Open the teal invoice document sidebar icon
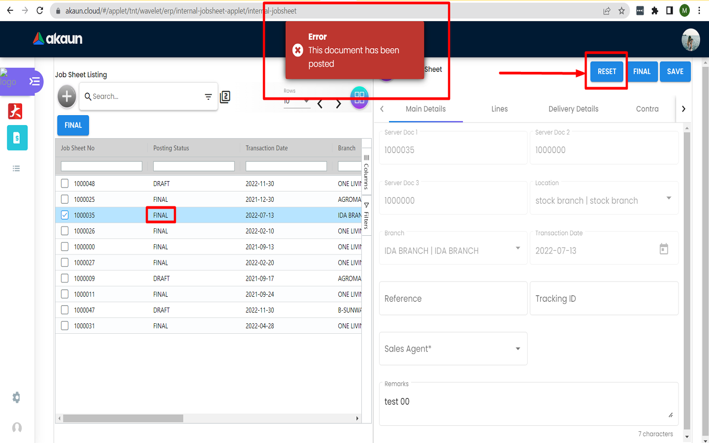Image resolution: width=709 pixels, height=443 pixels. click(17, 138)
